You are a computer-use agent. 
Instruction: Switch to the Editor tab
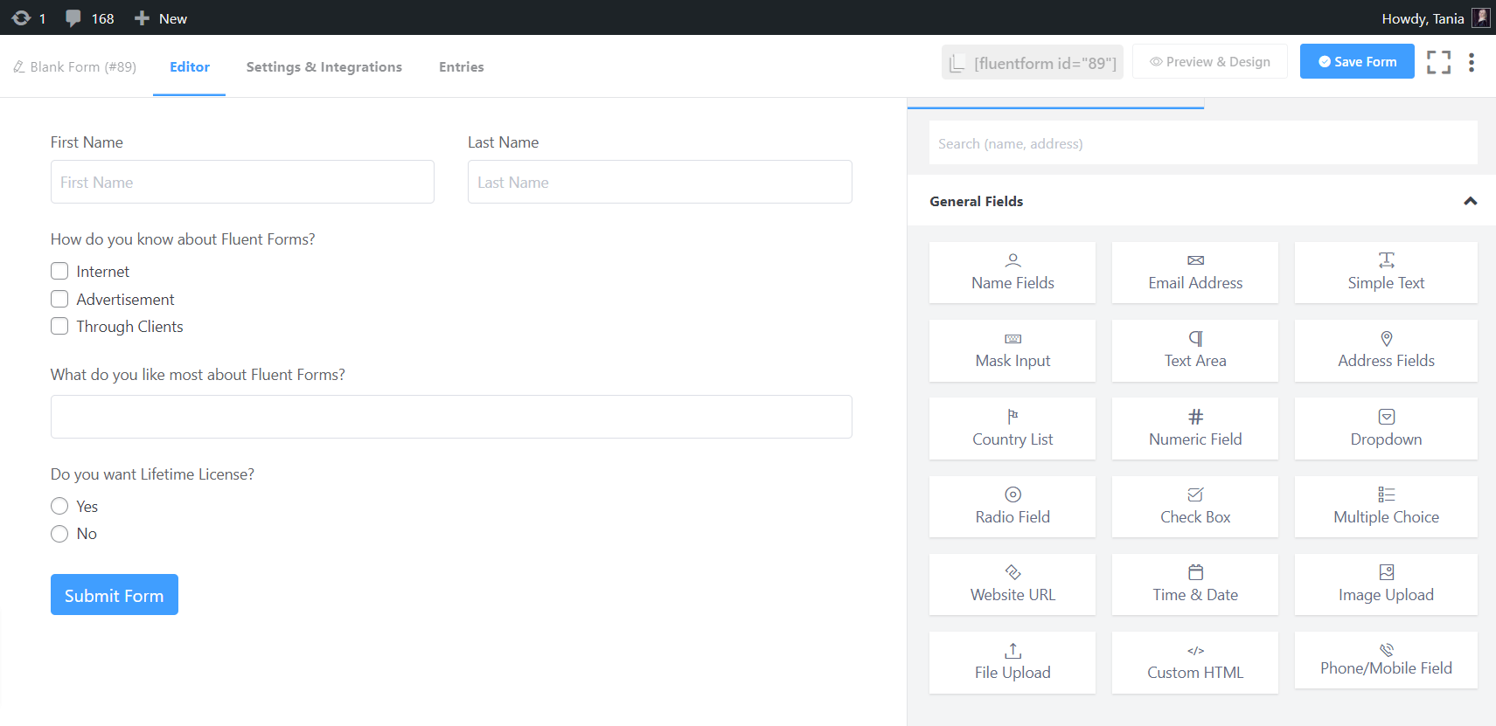[x=190, y=66]
